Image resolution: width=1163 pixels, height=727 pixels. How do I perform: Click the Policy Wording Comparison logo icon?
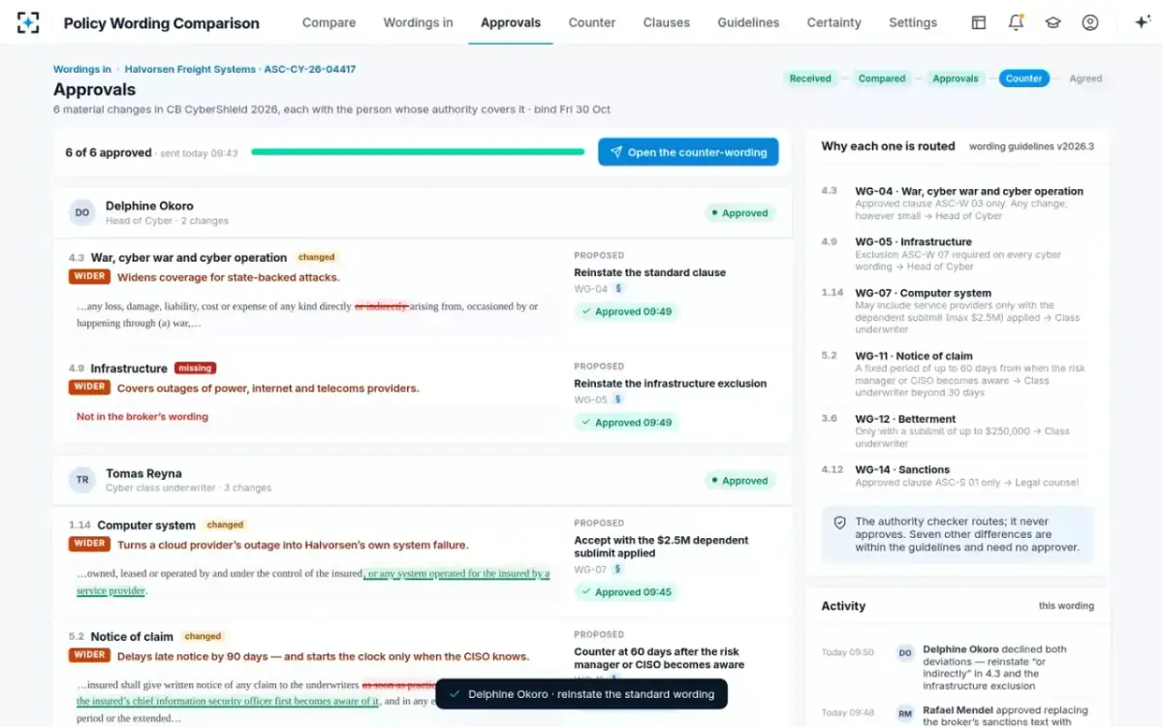[29, 22]
